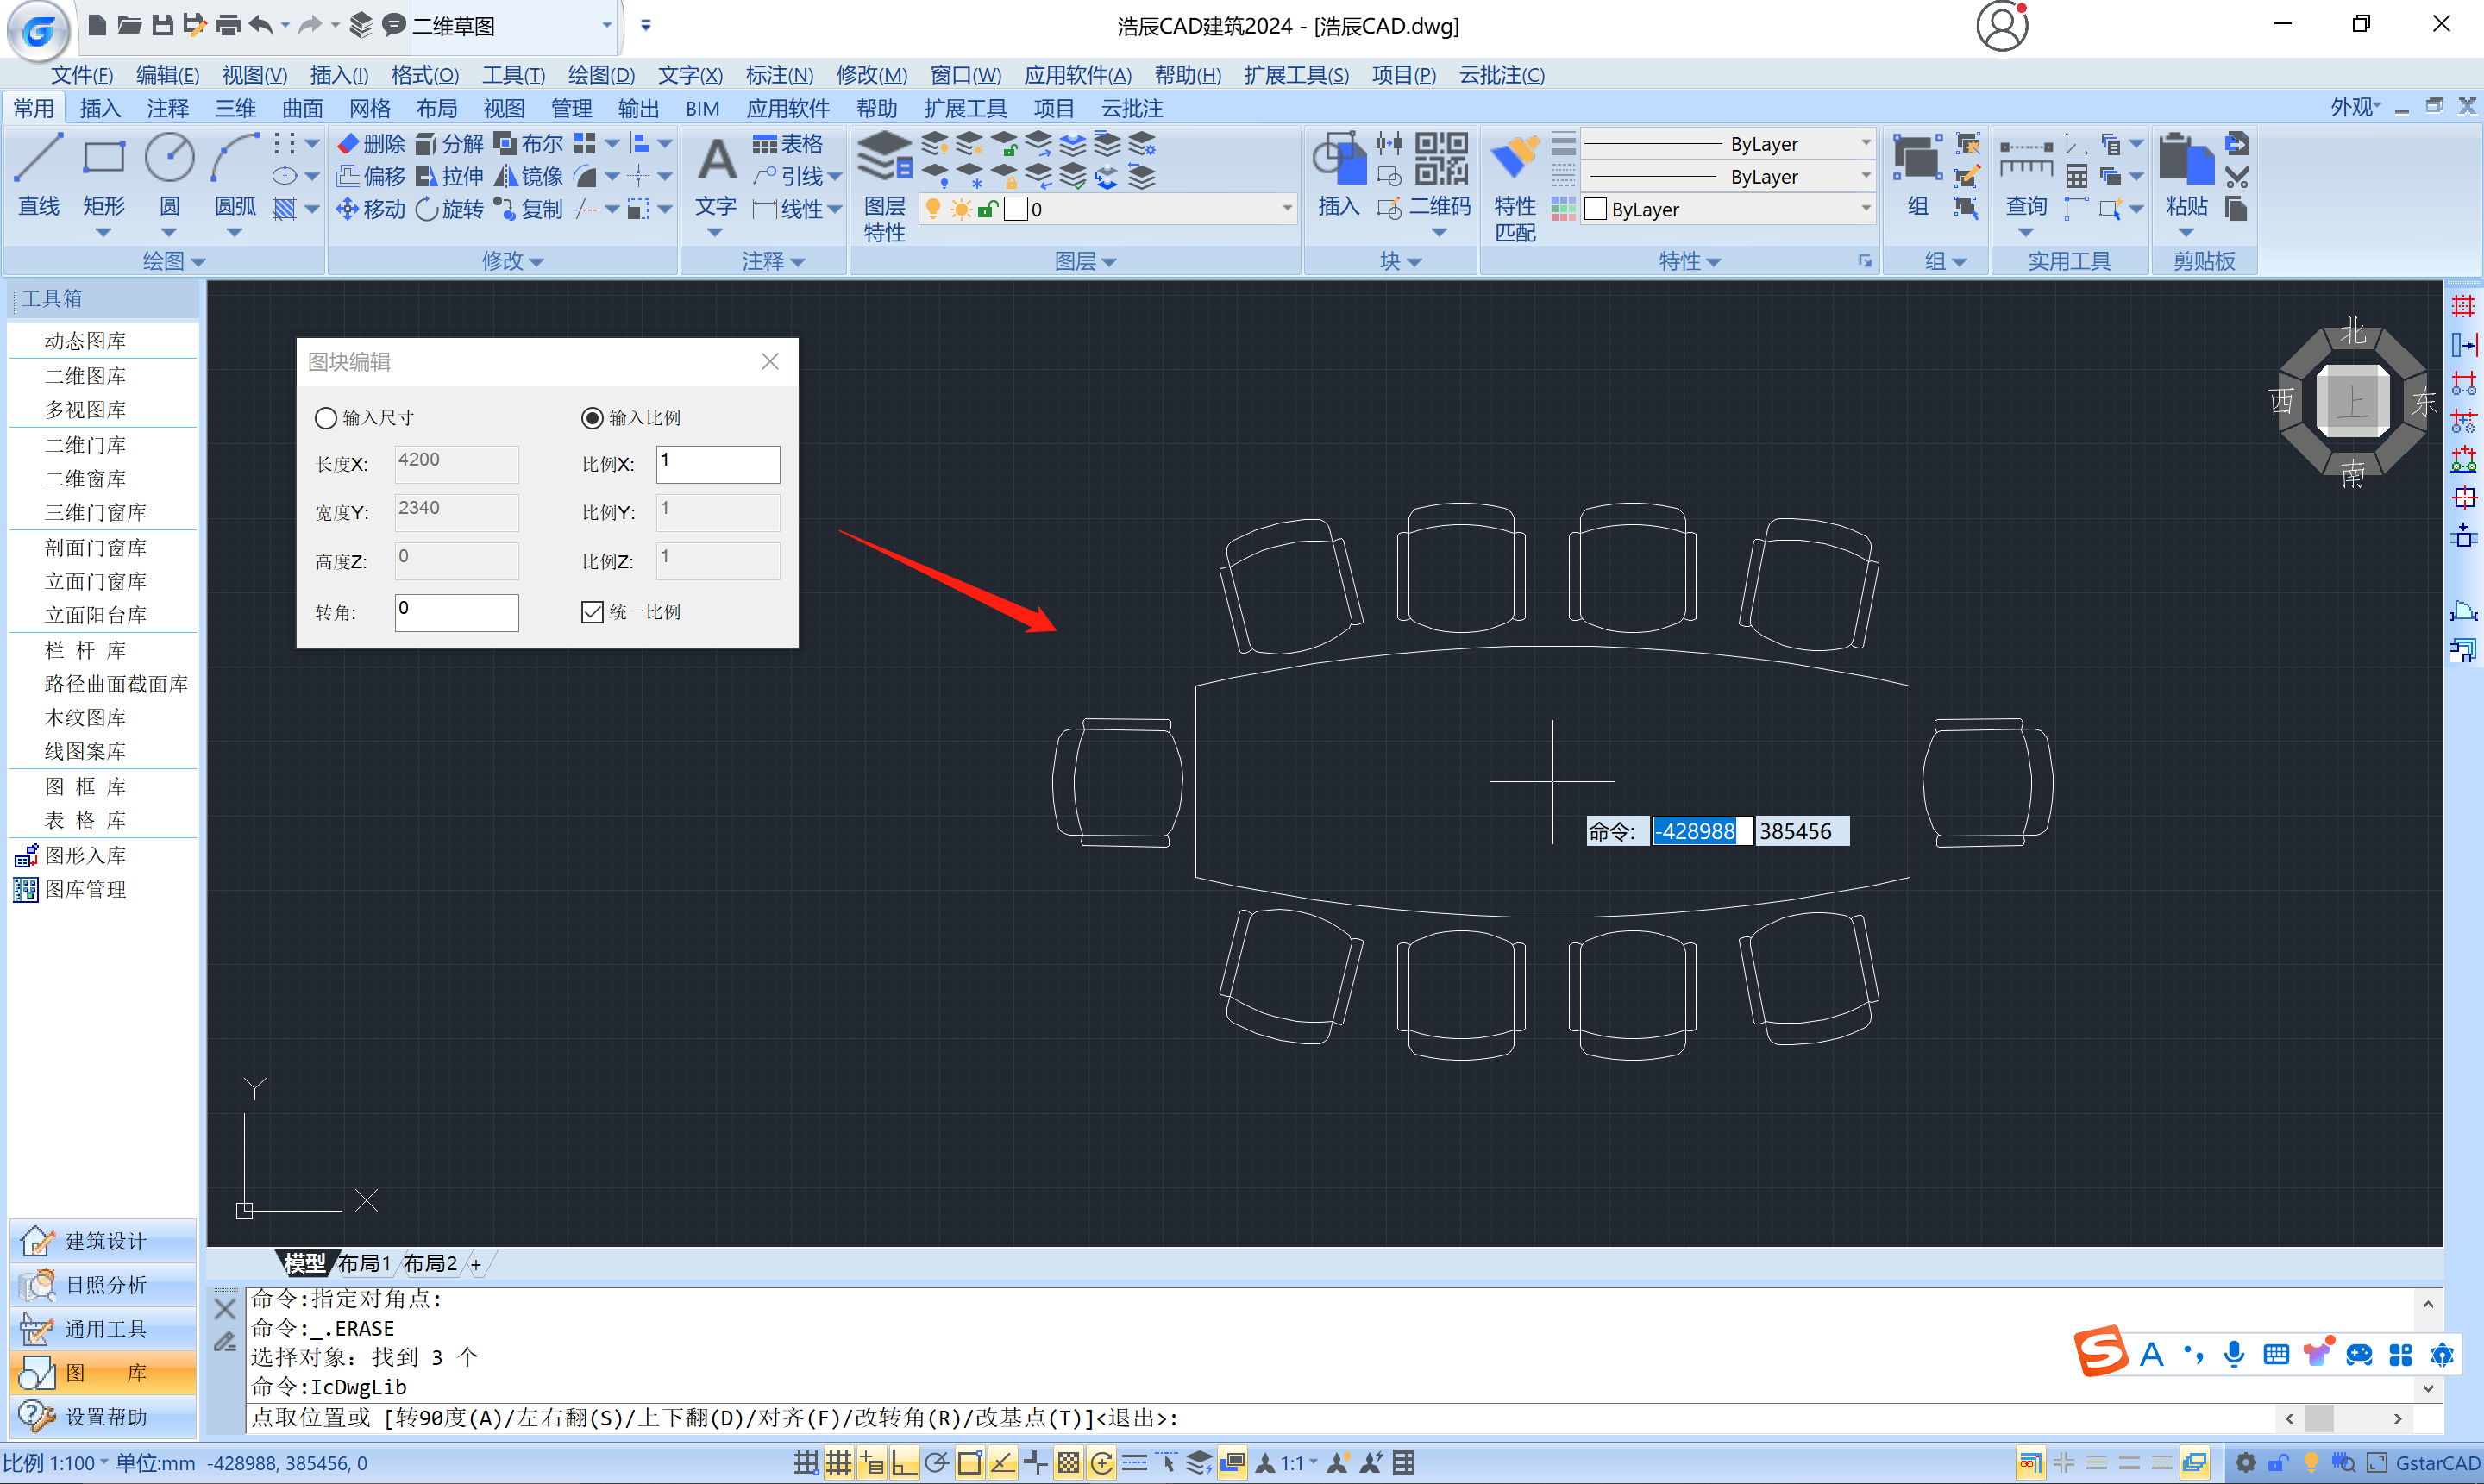This screenshot has width=2484, height=1484.
Task: Uncheck the 统一比例 checkbox
Action: (x=592, y=612)
